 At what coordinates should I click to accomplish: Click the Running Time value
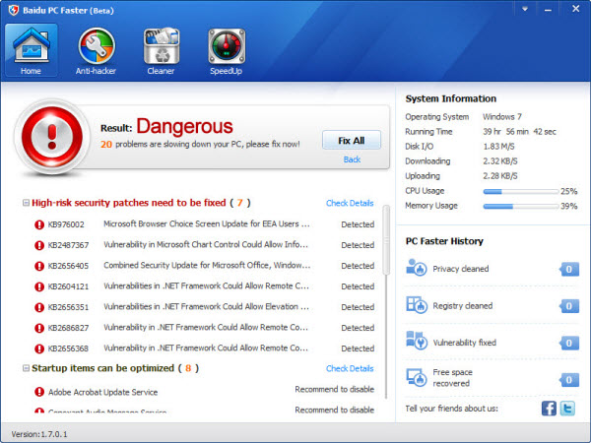pos(519,132)
